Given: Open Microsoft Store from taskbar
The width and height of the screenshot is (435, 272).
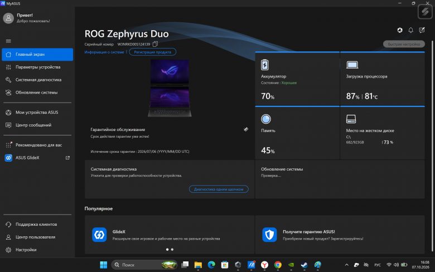Looking at the screenshot, I should click(225, 265).
